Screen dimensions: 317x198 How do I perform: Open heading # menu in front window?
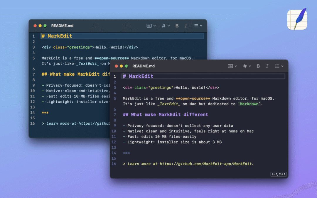point(245,66)
